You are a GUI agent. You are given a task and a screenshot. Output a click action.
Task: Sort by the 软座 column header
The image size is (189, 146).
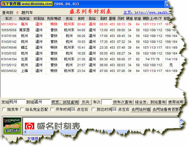[138, 19]
